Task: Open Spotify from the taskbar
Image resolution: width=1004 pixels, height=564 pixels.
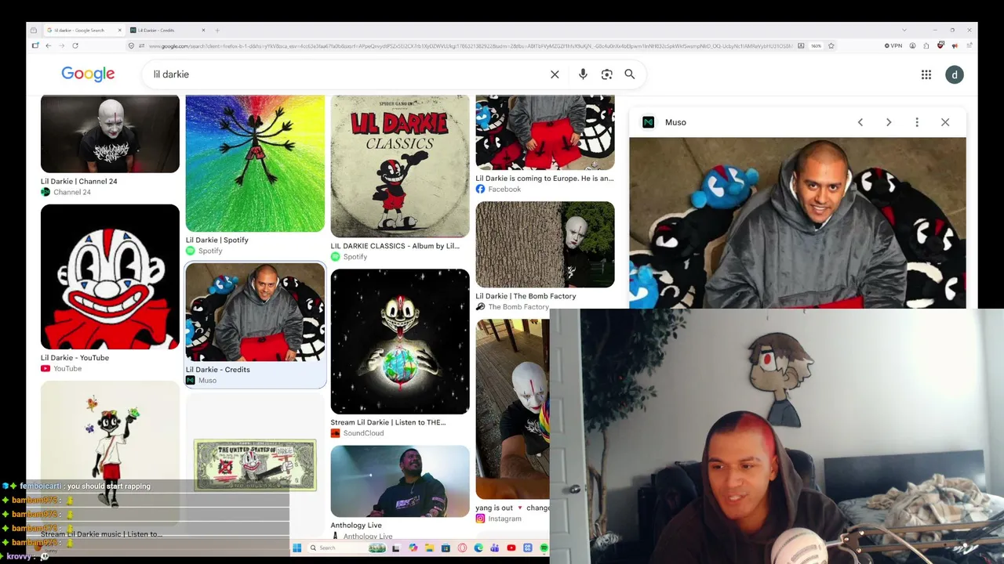Action: click(x=544, y=548)
